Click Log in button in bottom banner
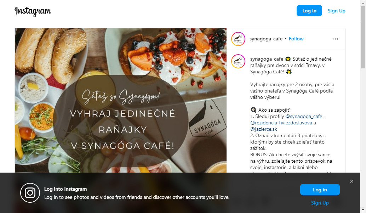Viewport: 366px width, 213px height. click(320, 190)
